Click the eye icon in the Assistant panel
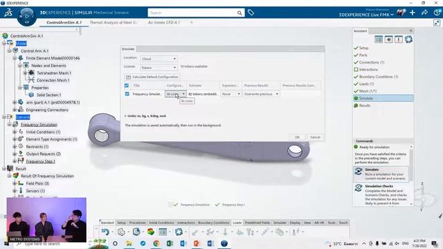Viewport: 443px width, 249px height. [x=388, y=39]
